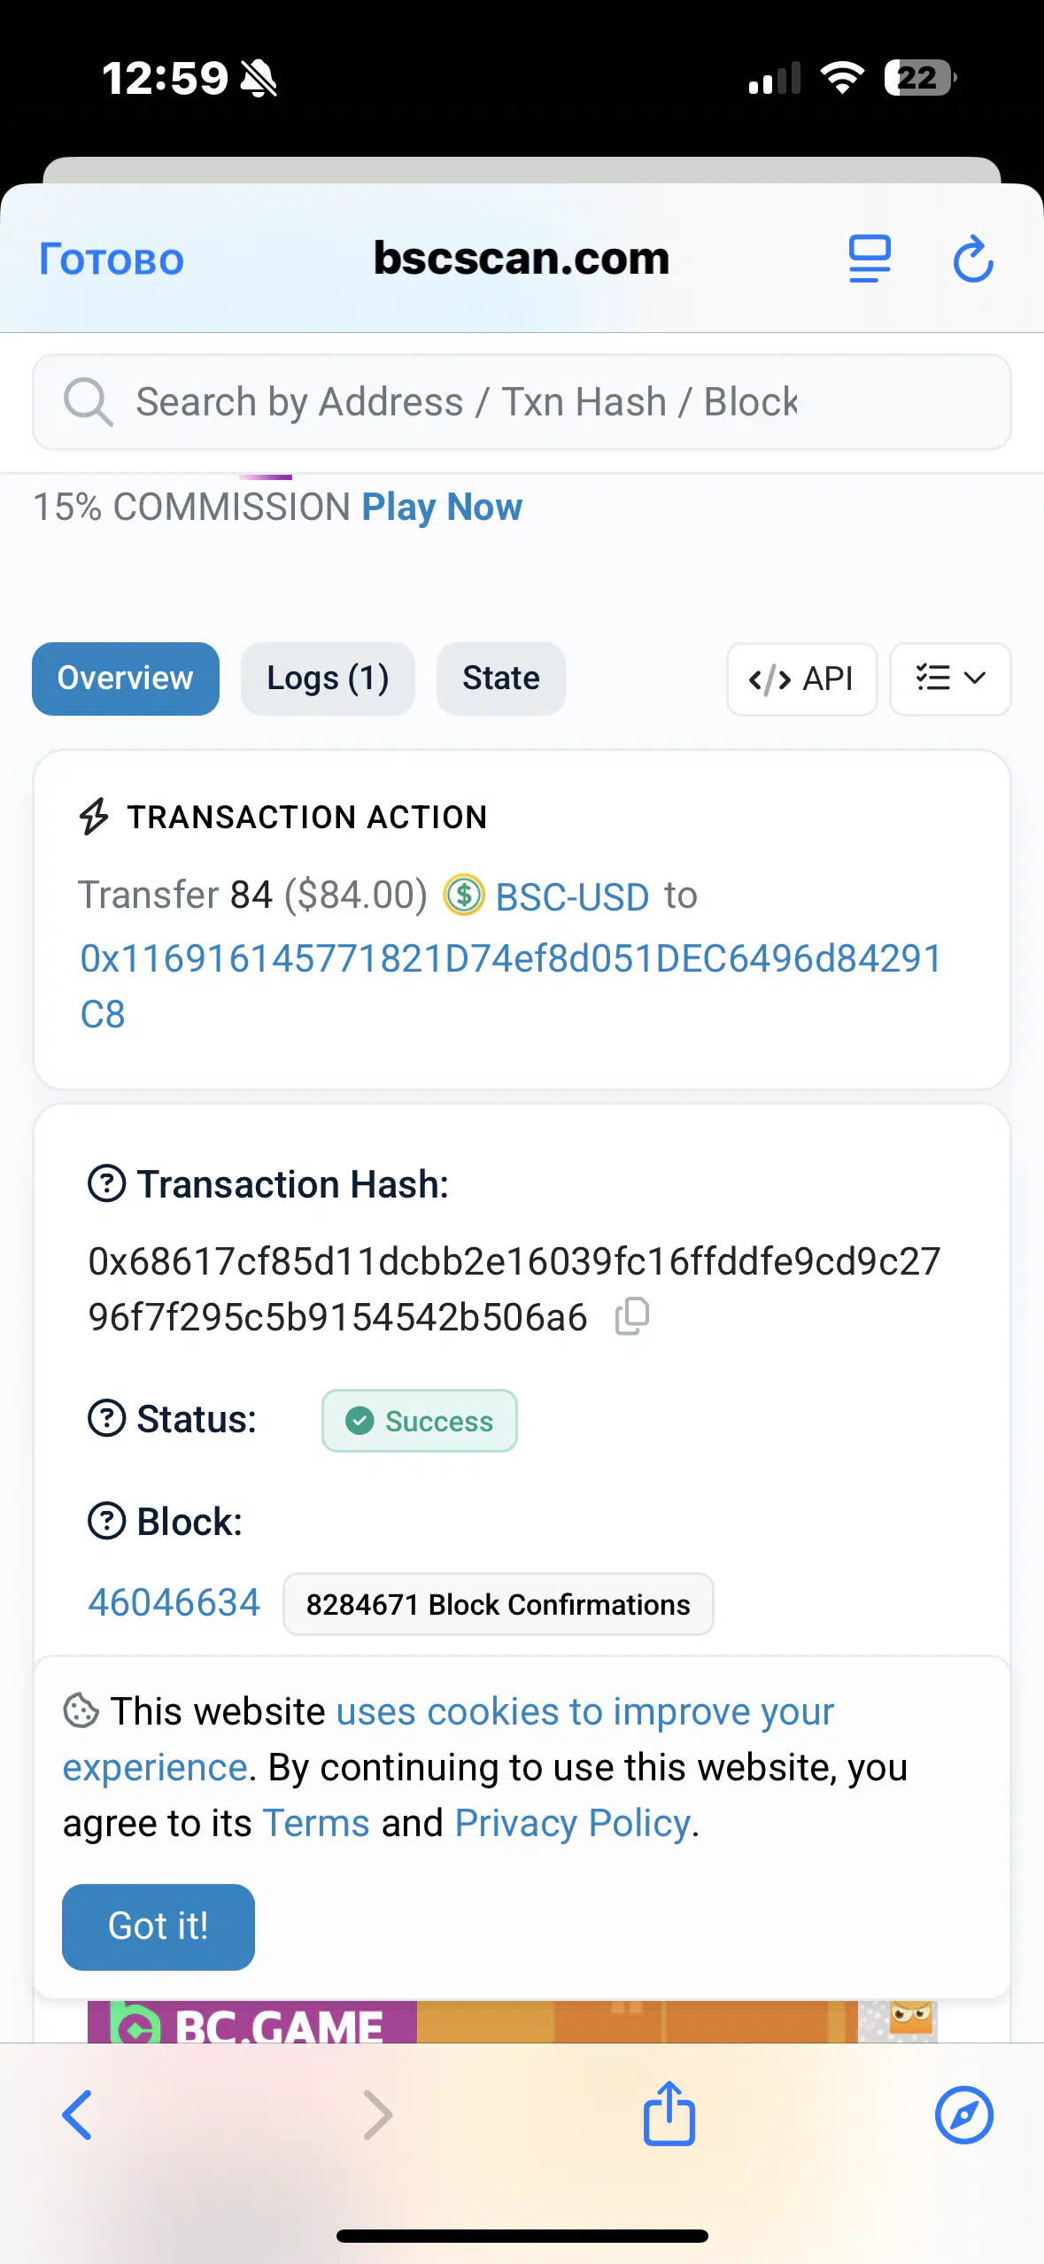Tap the Готово done button
The image size is (1044, 2264).
coord(112,260)
